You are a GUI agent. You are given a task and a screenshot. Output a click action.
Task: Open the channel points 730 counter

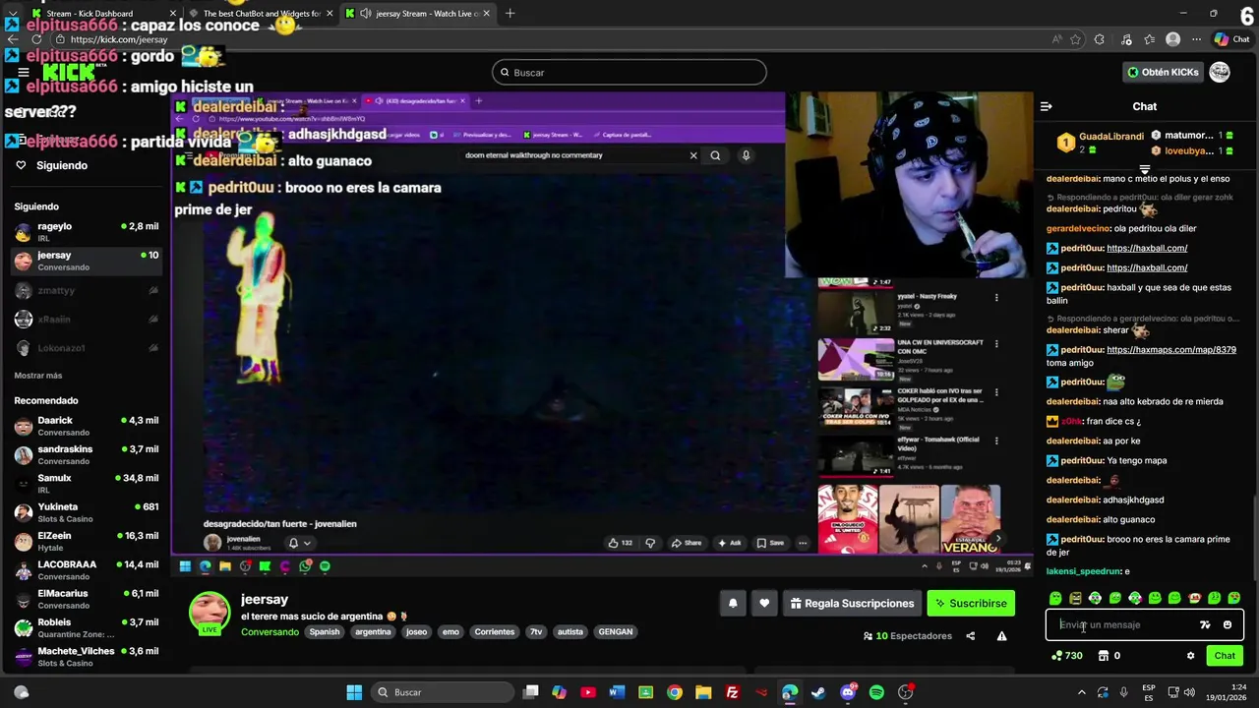(x=1067, y=656)
